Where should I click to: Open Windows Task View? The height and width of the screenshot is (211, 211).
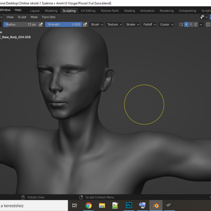74,205
